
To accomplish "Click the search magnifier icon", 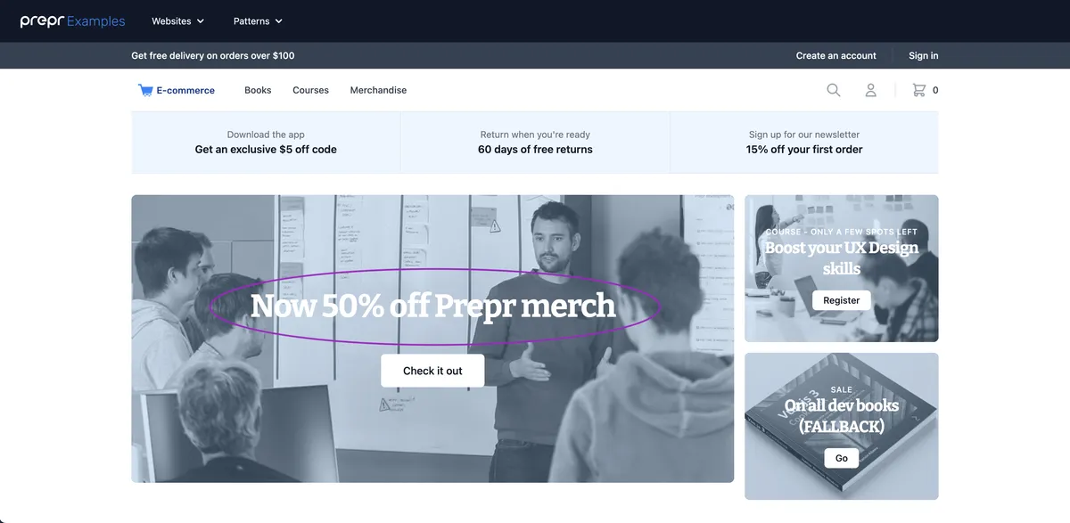I will [x=833, y=90].
